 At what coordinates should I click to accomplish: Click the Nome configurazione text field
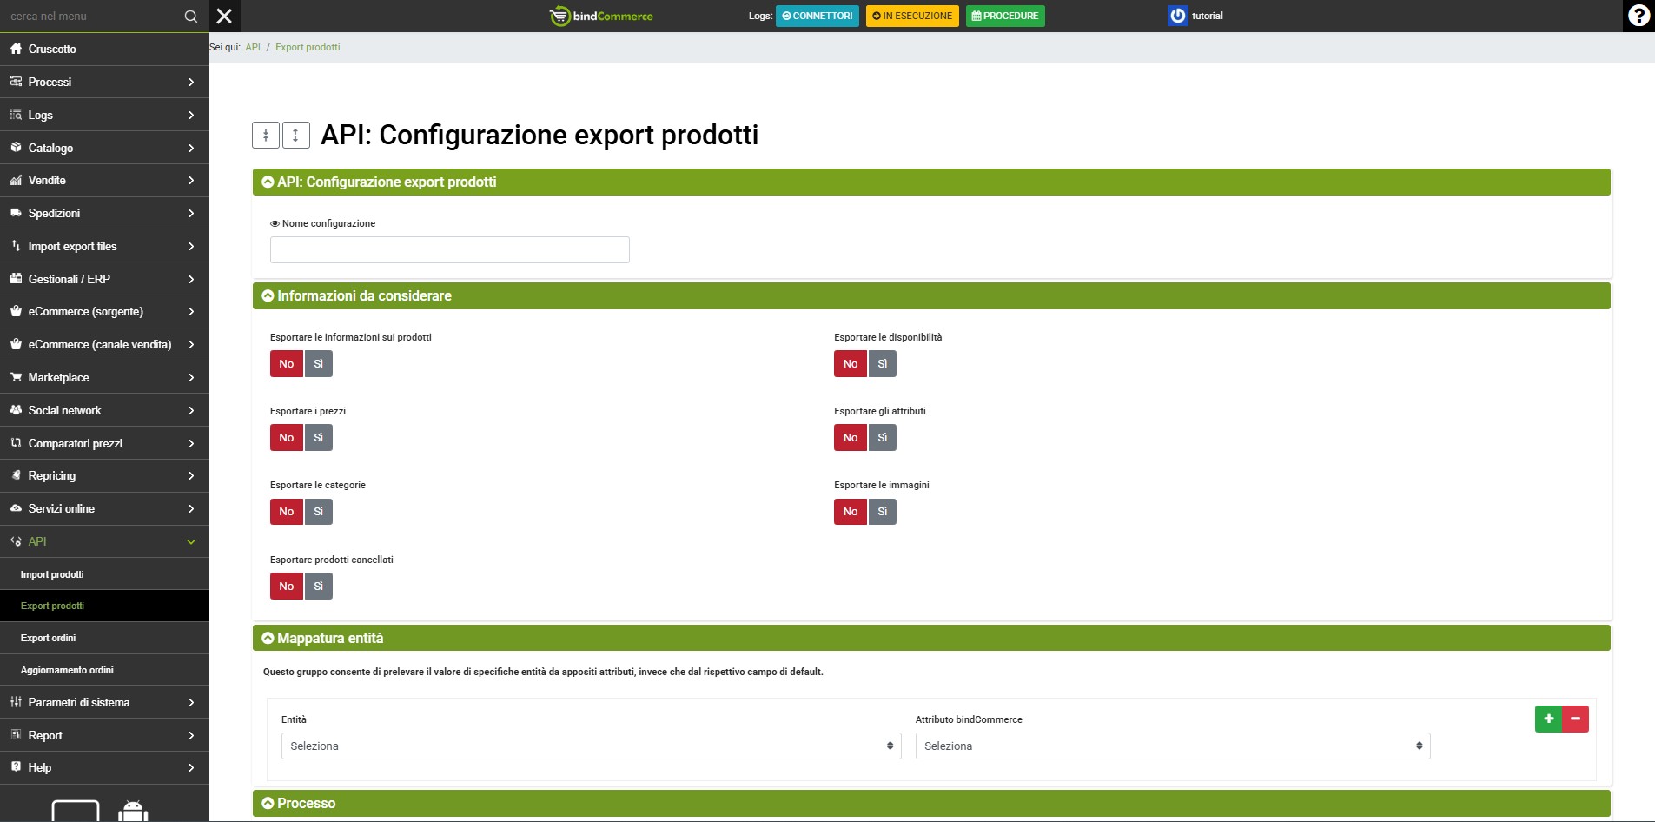pos(449,250)
